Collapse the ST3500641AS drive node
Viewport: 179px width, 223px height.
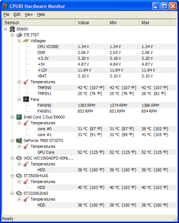pyautogui.click(x=12, y=176)
